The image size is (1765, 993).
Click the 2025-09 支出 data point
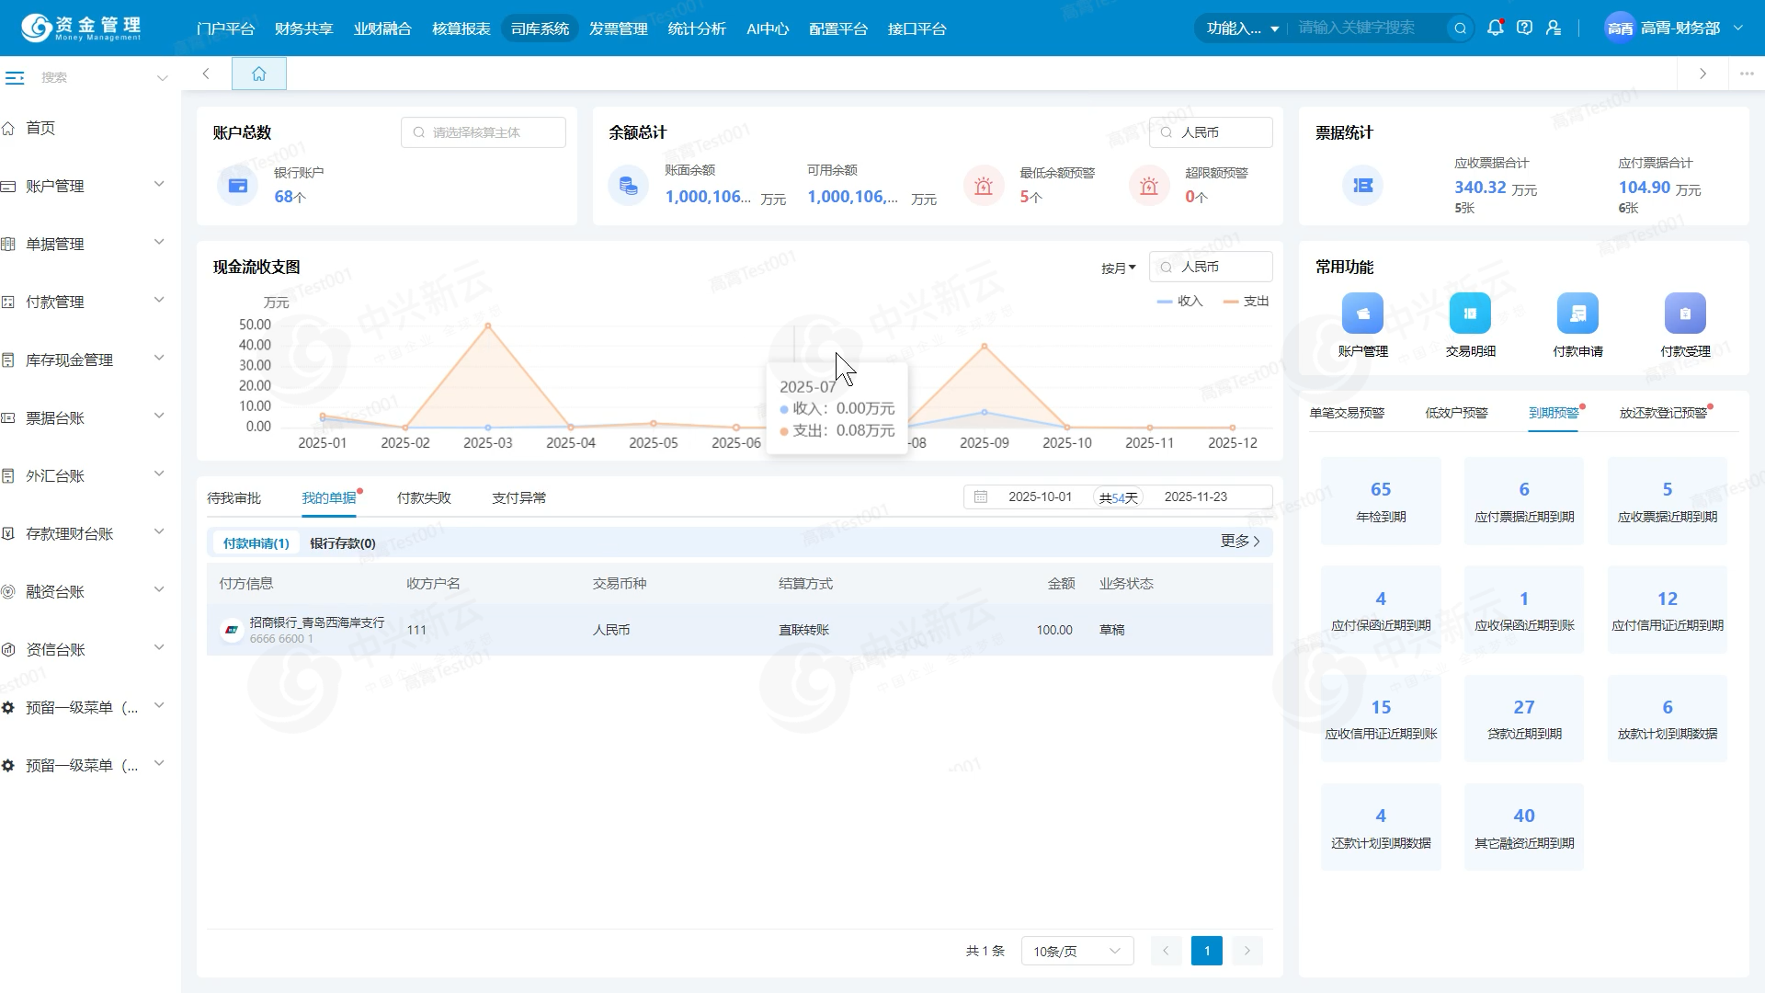pos(985,347)
